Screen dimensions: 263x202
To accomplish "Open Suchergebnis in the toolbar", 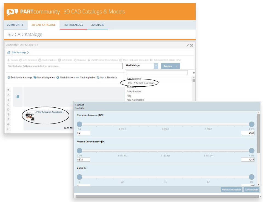I will click(x=47, y=60).
